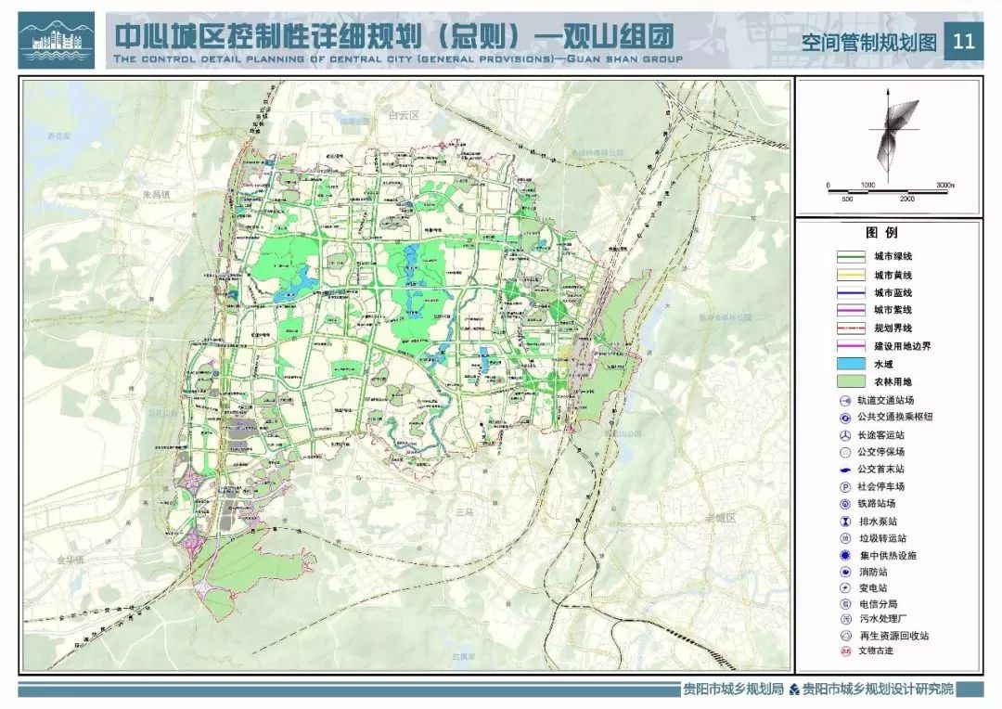Viewport: 1002px width, 709px height.
Task: Click the 城市紫线 legend label
Action: click(x=893, y=310)
